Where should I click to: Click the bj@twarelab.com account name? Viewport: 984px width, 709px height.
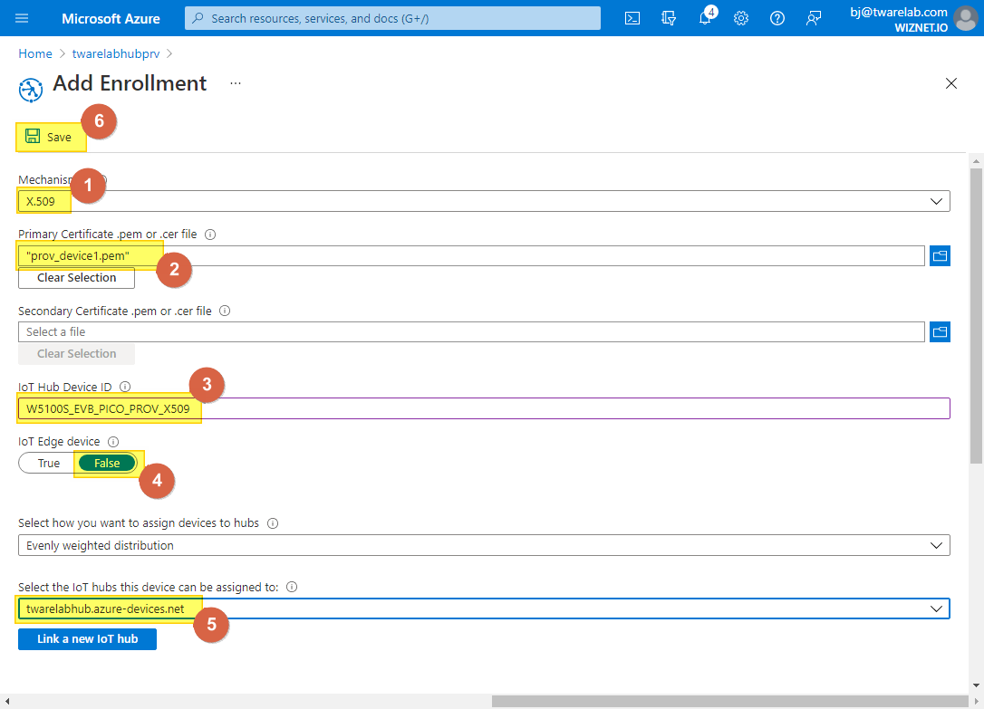pos(898,12)
